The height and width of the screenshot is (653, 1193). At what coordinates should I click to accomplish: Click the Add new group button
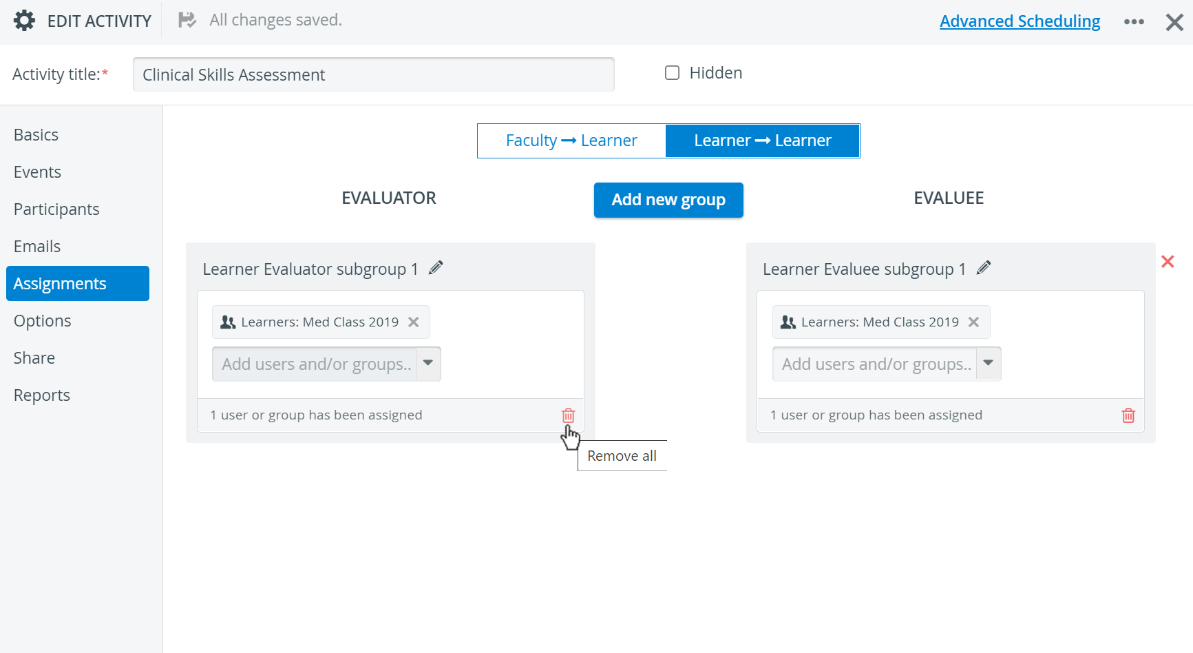[x=668, y=200]
